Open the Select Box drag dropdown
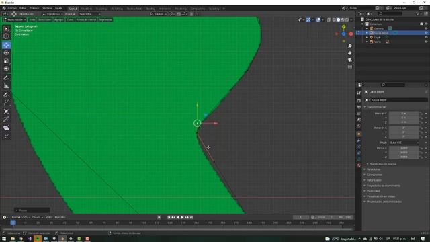Screen dimensions: 430x242 tap(89, 14)
